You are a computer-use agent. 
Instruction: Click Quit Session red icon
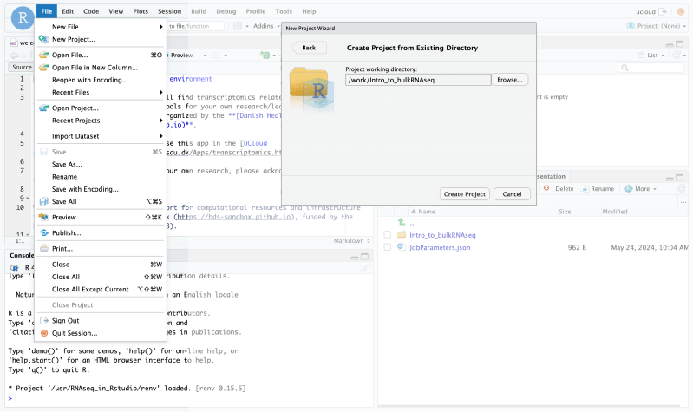click(43, 333)
